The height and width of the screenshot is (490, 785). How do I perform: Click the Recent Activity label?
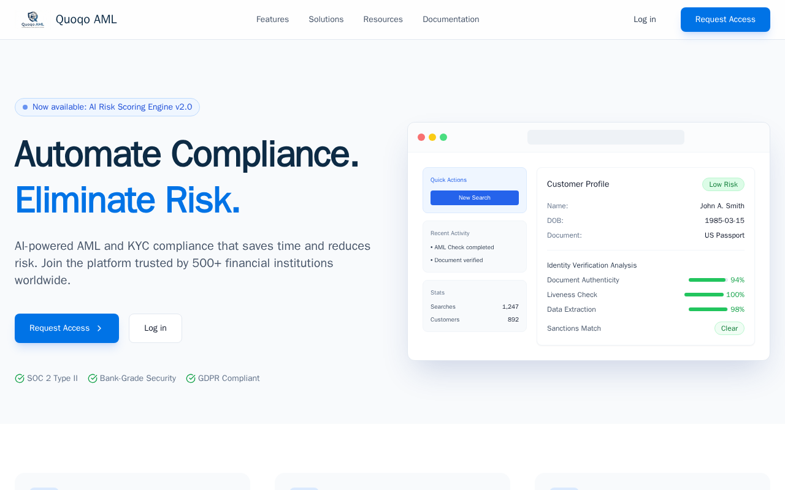point(450,233)
